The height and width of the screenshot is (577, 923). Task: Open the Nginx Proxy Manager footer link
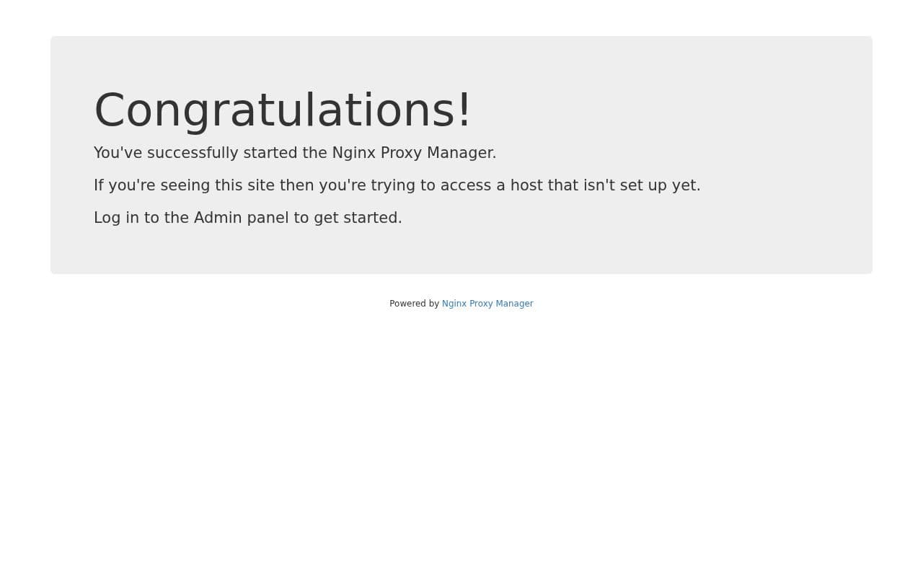click(487, 304)
